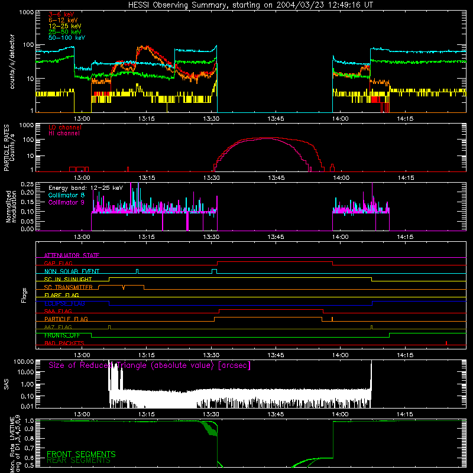
Task: Click the SAA_FLAG label
Action: 58,311
